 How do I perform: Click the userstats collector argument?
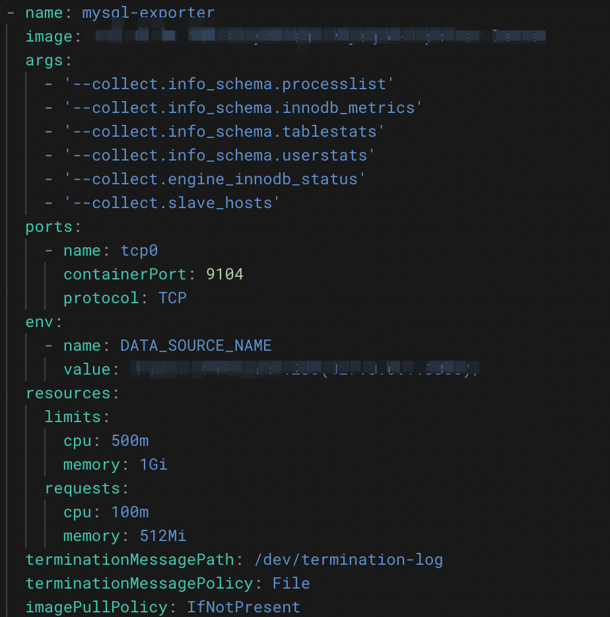pyautogui.click(x=220, y=155)
